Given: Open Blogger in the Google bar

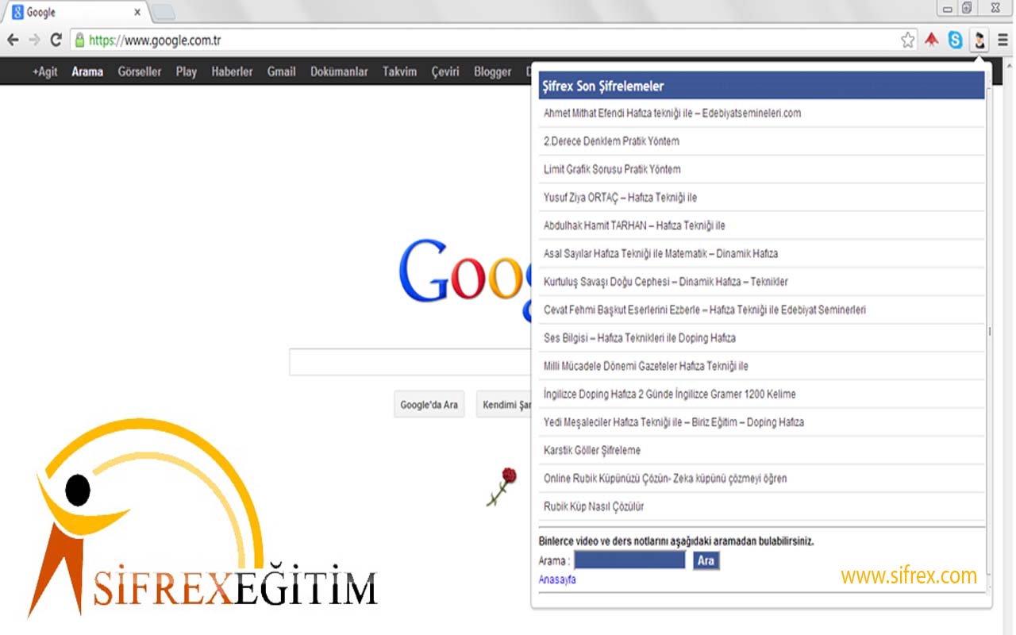Looking at the screenshot, I should (493, 71).
